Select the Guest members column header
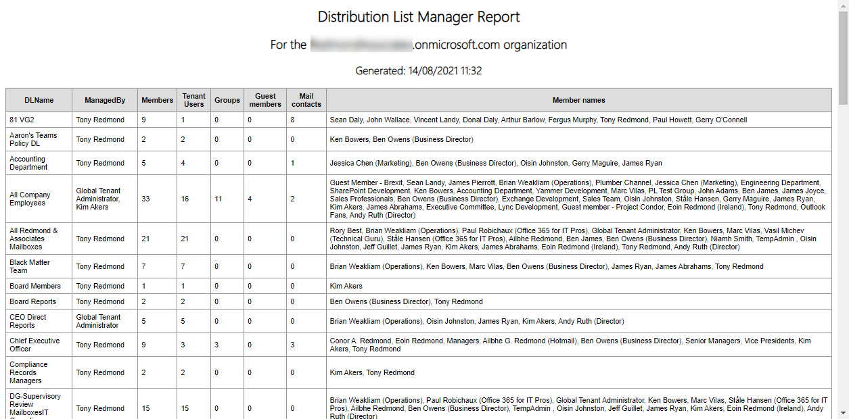This screenshot has width=849, height=419. click(265, 100)
